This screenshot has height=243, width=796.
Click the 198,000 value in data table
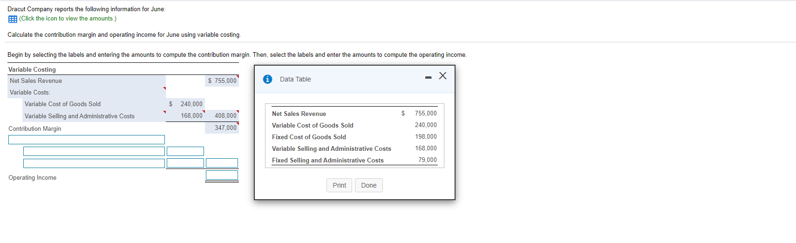[x=426, y=136]
